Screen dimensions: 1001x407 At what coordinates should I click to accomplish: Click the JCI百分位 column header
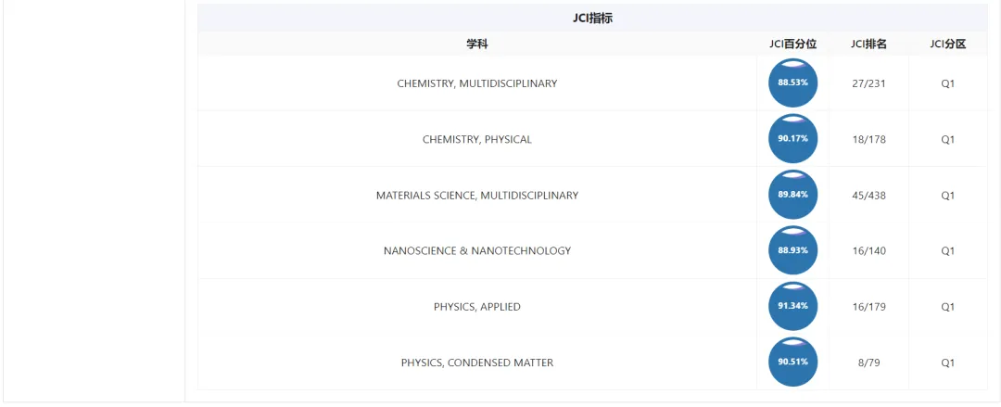click(x=792, y=44)
